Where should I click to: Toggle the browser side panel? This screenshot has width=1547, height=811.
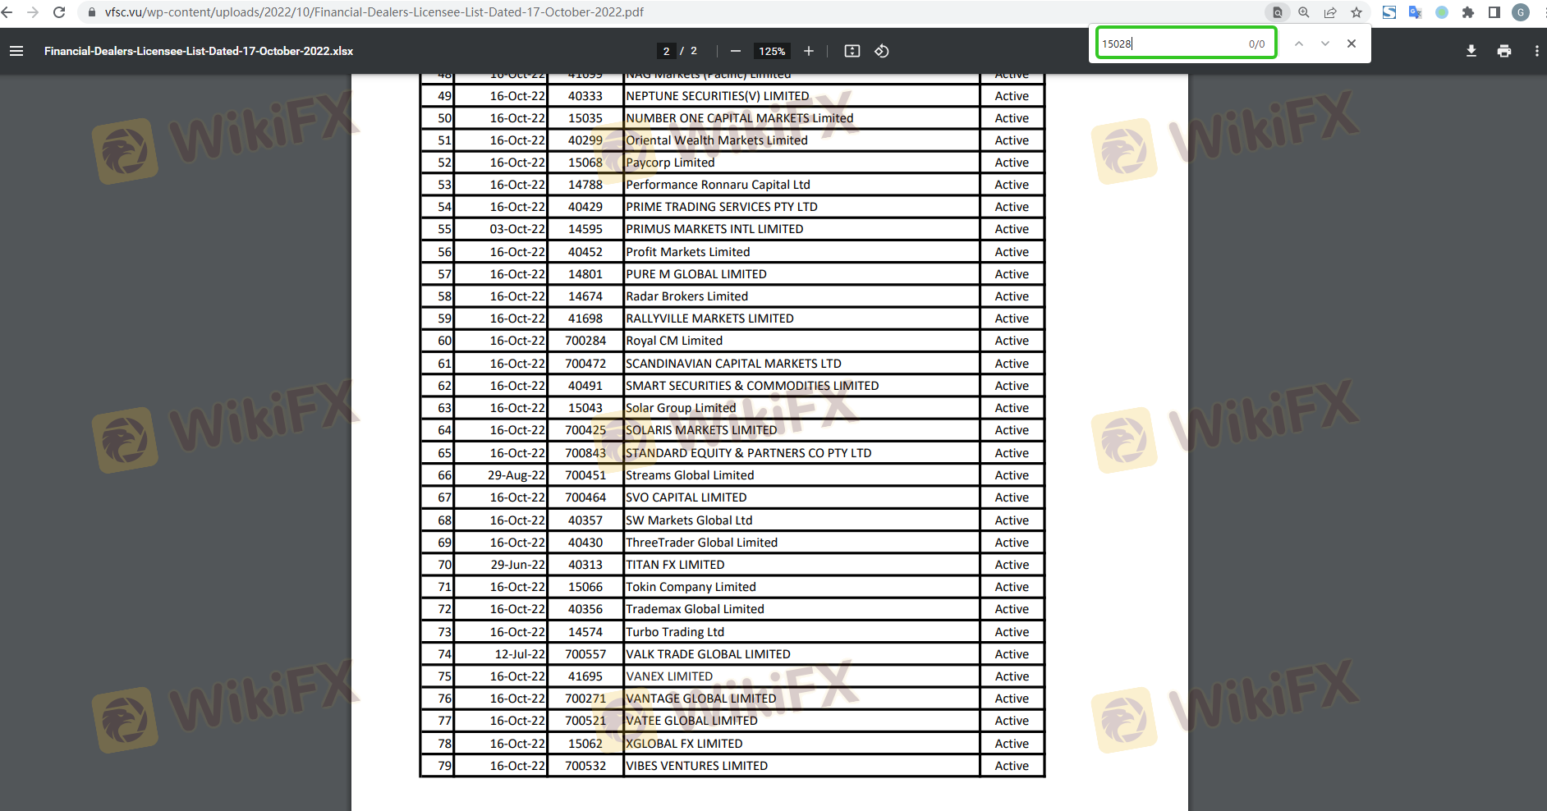coord(1494,12)
